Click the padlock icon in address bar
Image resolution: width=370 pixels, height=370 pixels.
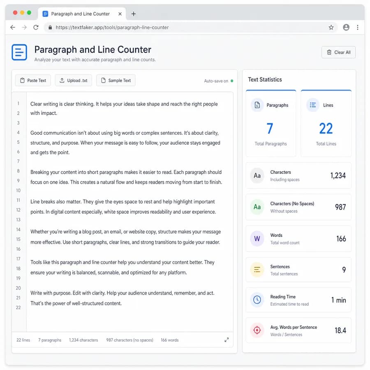click(50, 28)
